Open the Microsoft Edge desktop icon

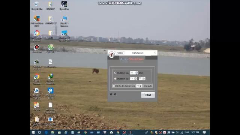coord(50,93)
